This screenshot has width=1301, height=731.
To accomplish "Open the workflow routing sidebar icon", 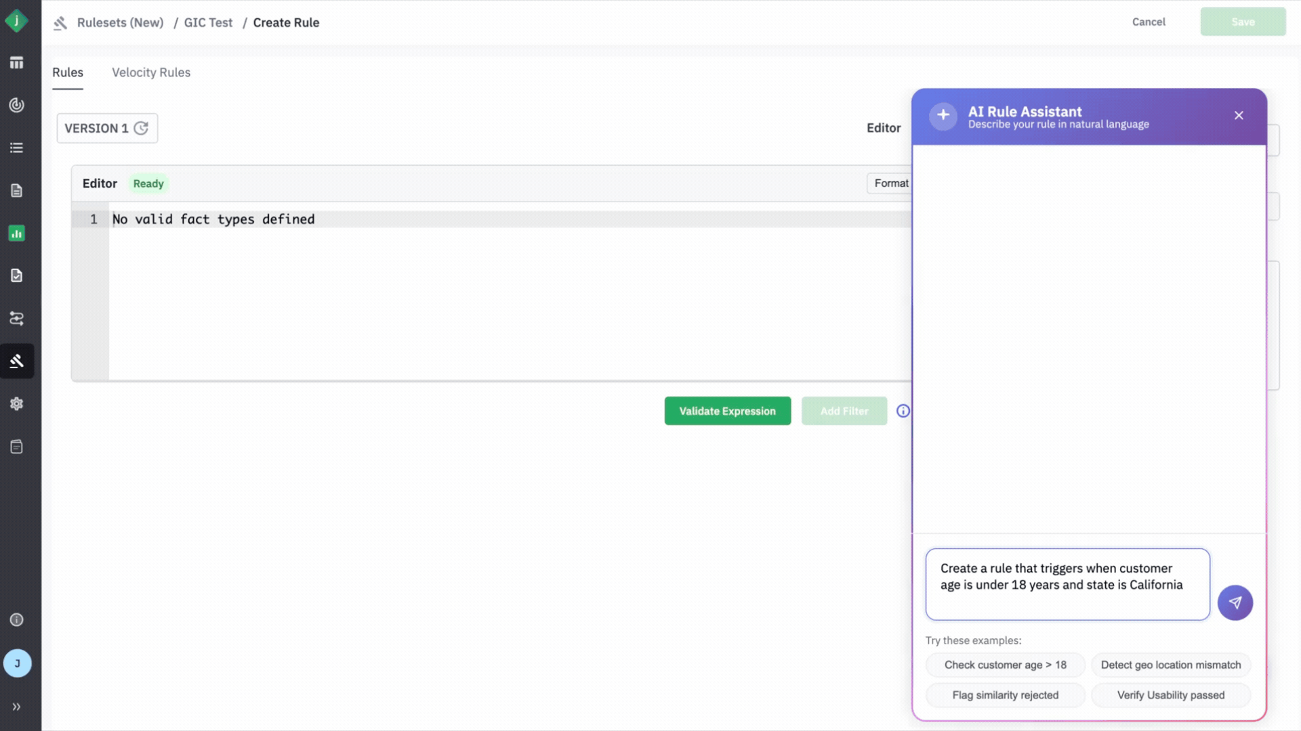I will (x=17, y=318).
